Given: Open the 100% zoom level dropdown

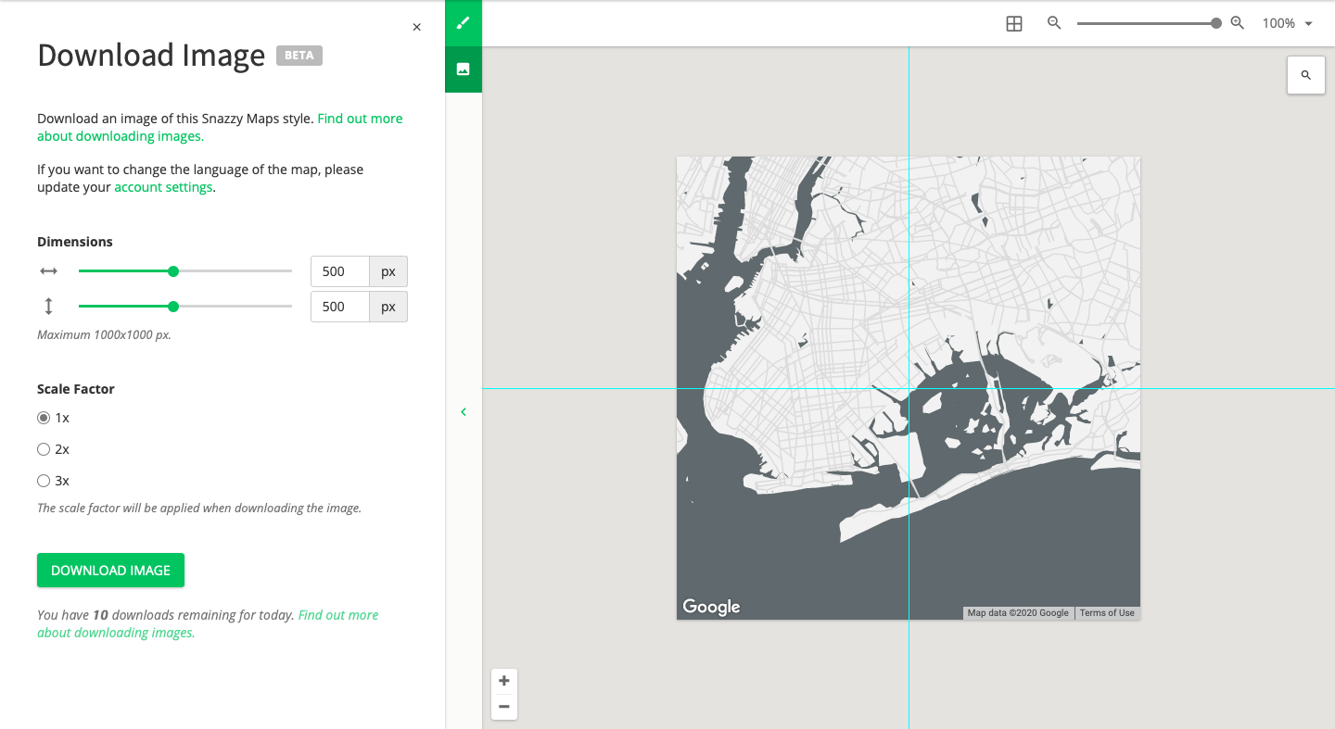Looking at the screenshot, I should point(1287,23).
